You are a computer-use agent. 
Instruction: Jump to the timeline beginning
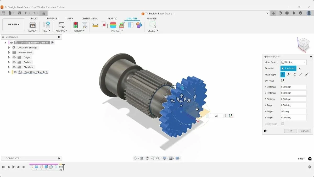coord(3,167)
